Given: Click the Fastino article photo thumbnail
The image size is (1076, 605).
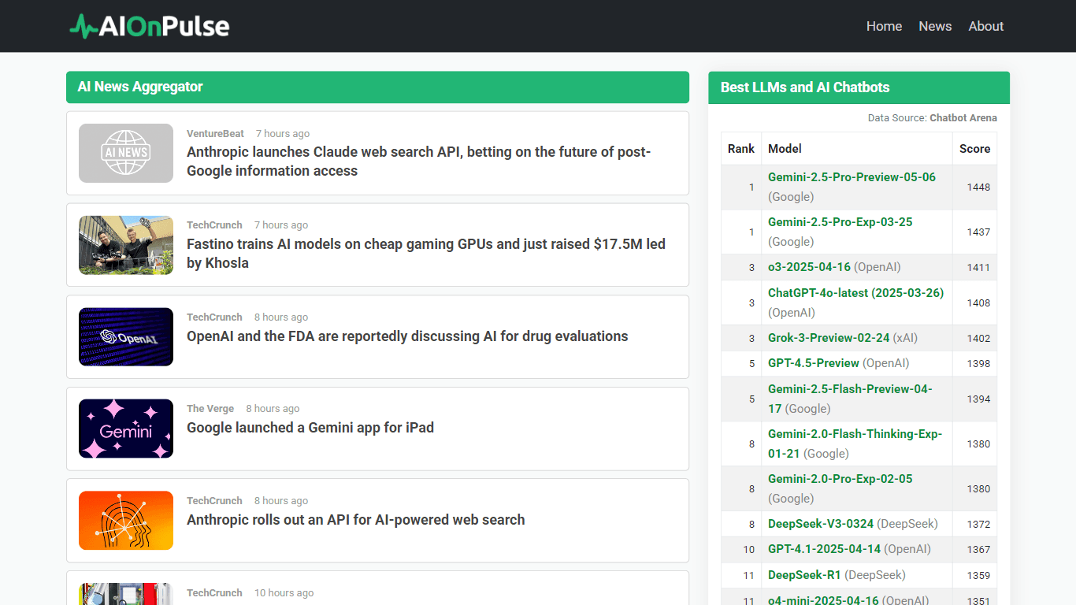Looking at the screenshot, I should (x=126, y=245).
